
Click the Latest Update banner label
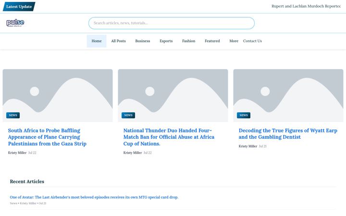[x=19, y=7]
